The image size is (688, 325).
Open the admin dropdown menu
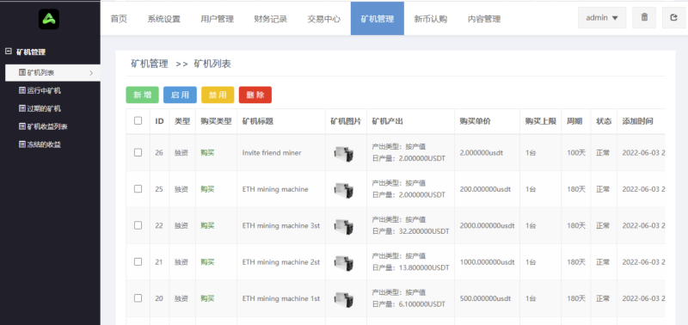coord(602,17)
